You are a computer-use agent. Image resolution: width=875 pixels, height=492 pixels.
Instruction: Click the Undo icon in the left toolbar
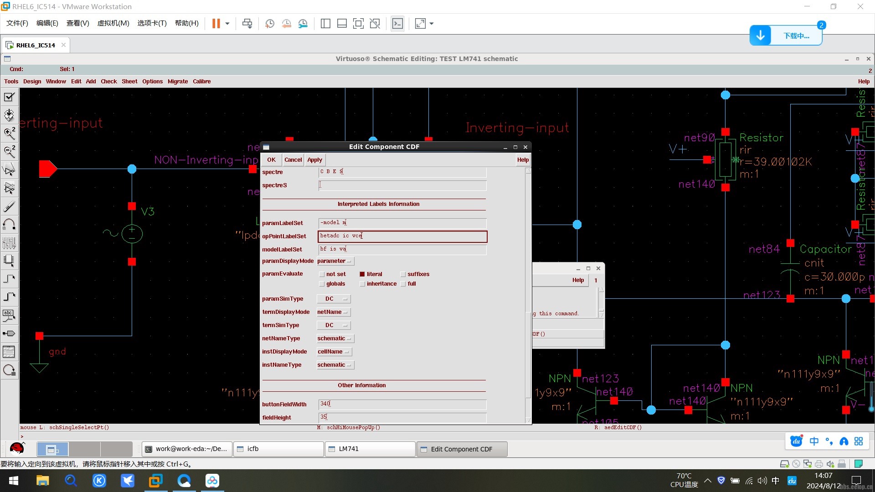(9, 224)
